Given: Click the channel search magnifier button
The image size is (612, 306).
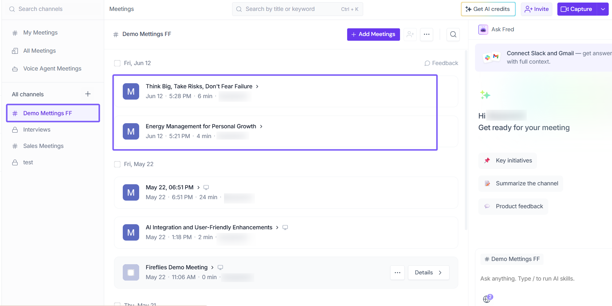Looking at the screenshot, I should [453, 35].
